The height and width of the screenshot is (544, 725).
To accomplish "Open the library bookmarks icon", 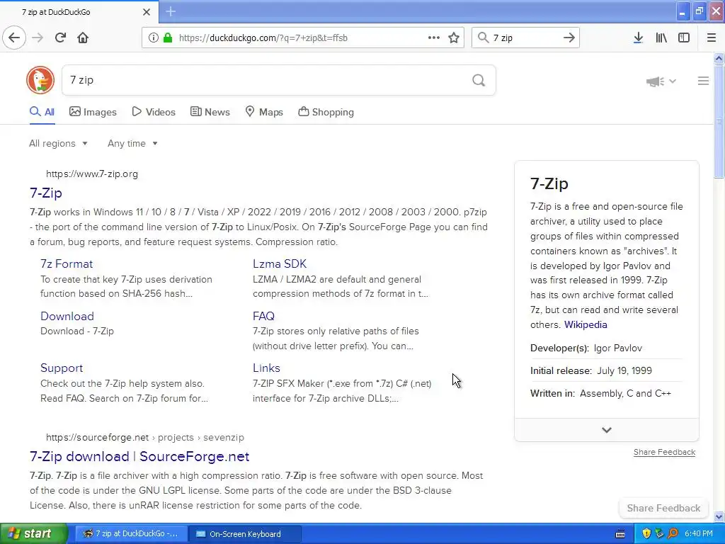I will [x=661, y=38].
